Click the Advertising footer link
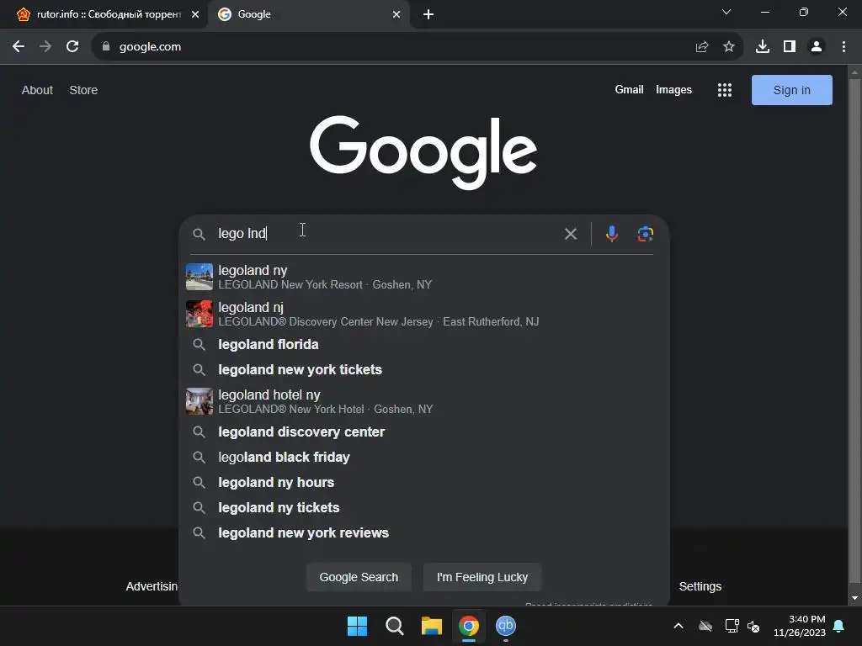The height and width of the screenshot is (646, 862). (152, 586)
